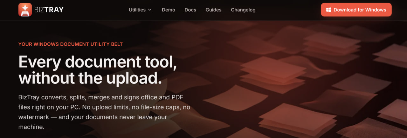The height and width of the screenshot is (138, 407).
Task: View the Changelog page
Action: tap(243, 10)
